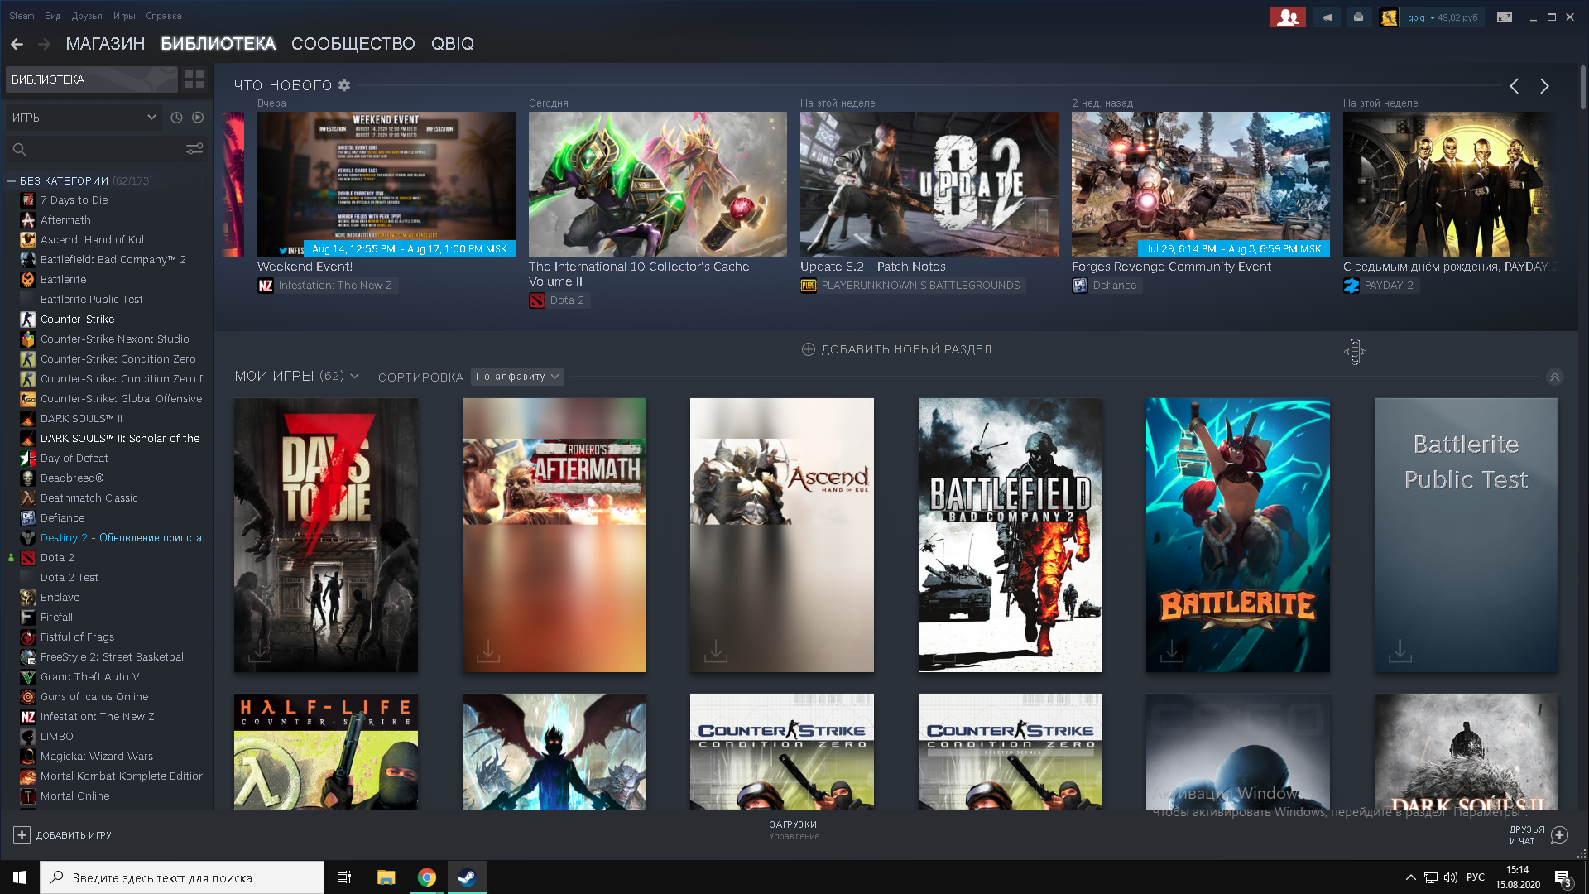Open Chrome in Windows taskbar
Image resolution: width=1589 pixels, height=894 pixels.
(427, 877)
